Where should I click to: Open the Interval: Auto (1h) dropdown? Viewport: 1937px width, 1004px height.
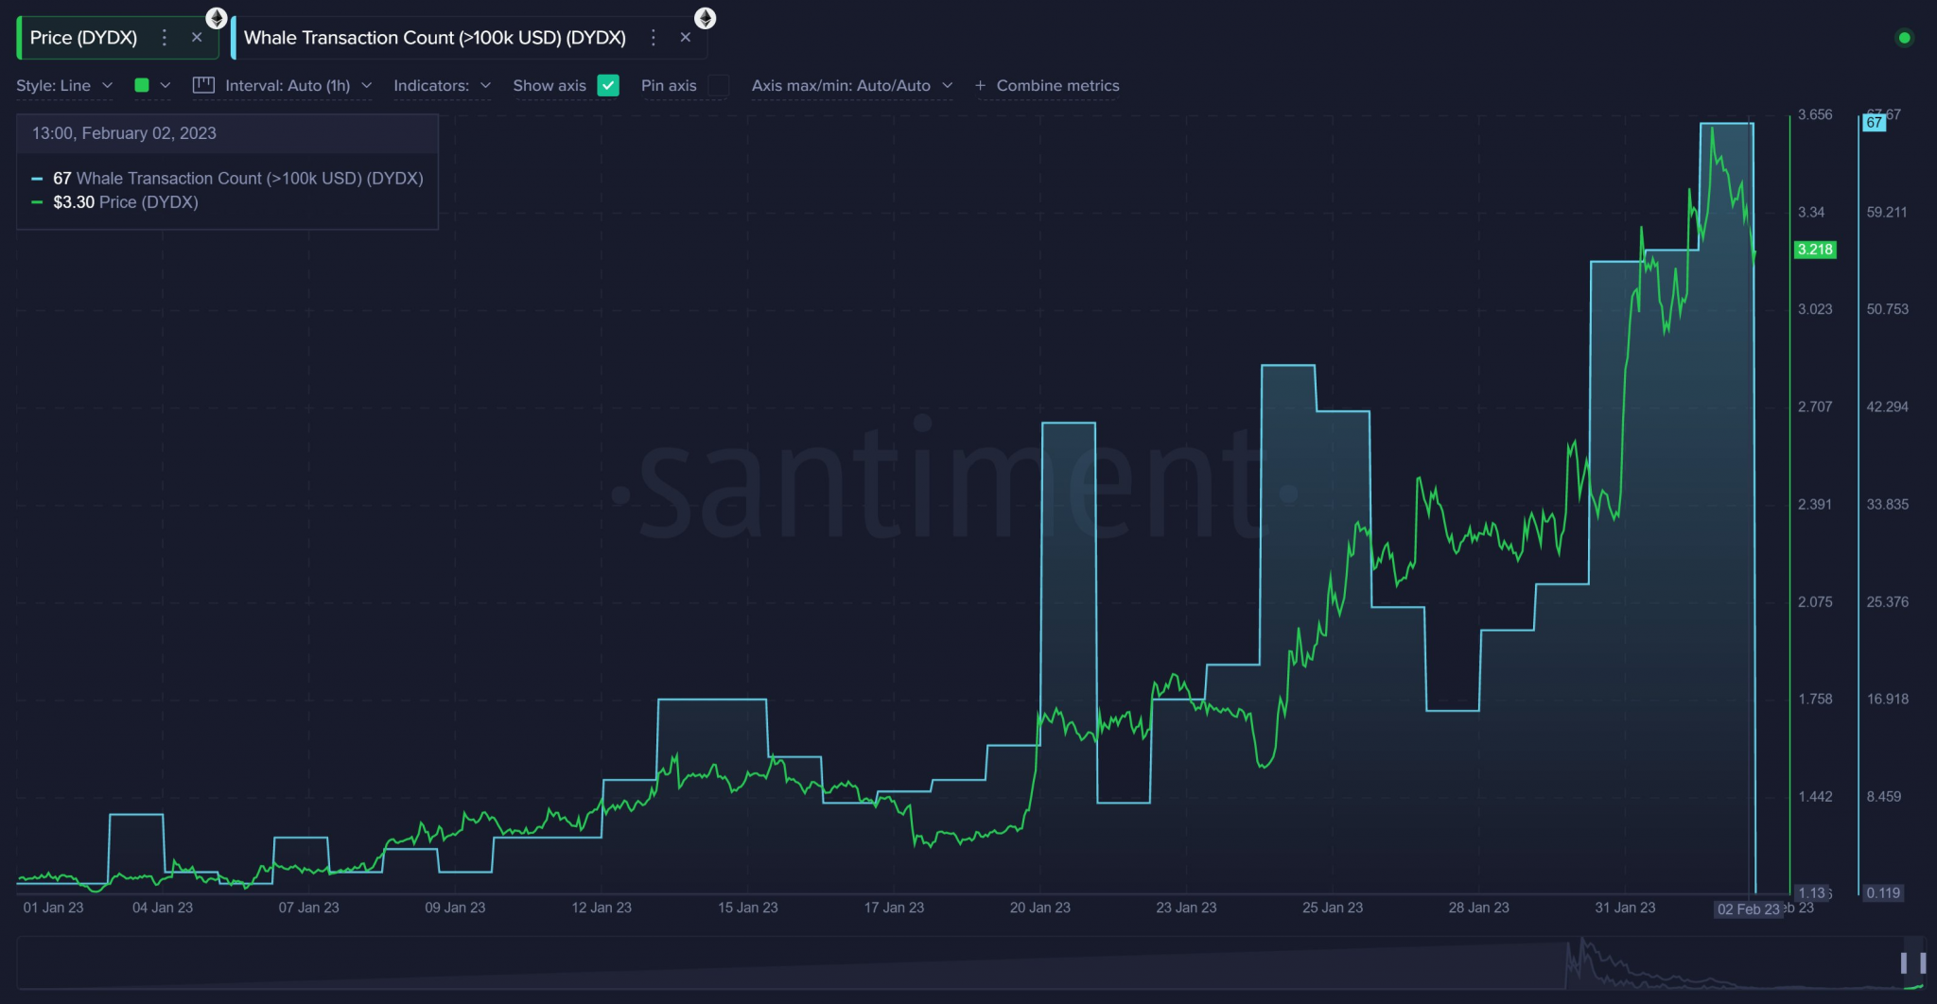(x=298, y=86)
